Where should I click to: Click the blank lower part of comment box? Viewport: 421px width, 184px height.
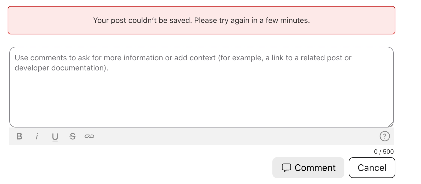(x=202, y=101)
